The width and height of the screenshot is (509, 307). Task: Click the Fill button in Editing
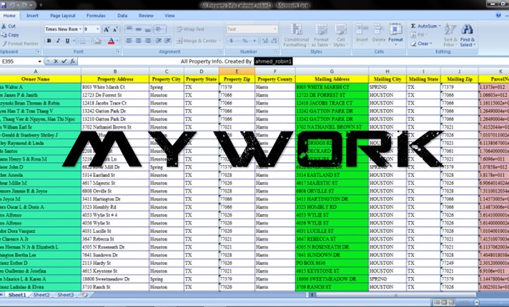pos(419,35)
